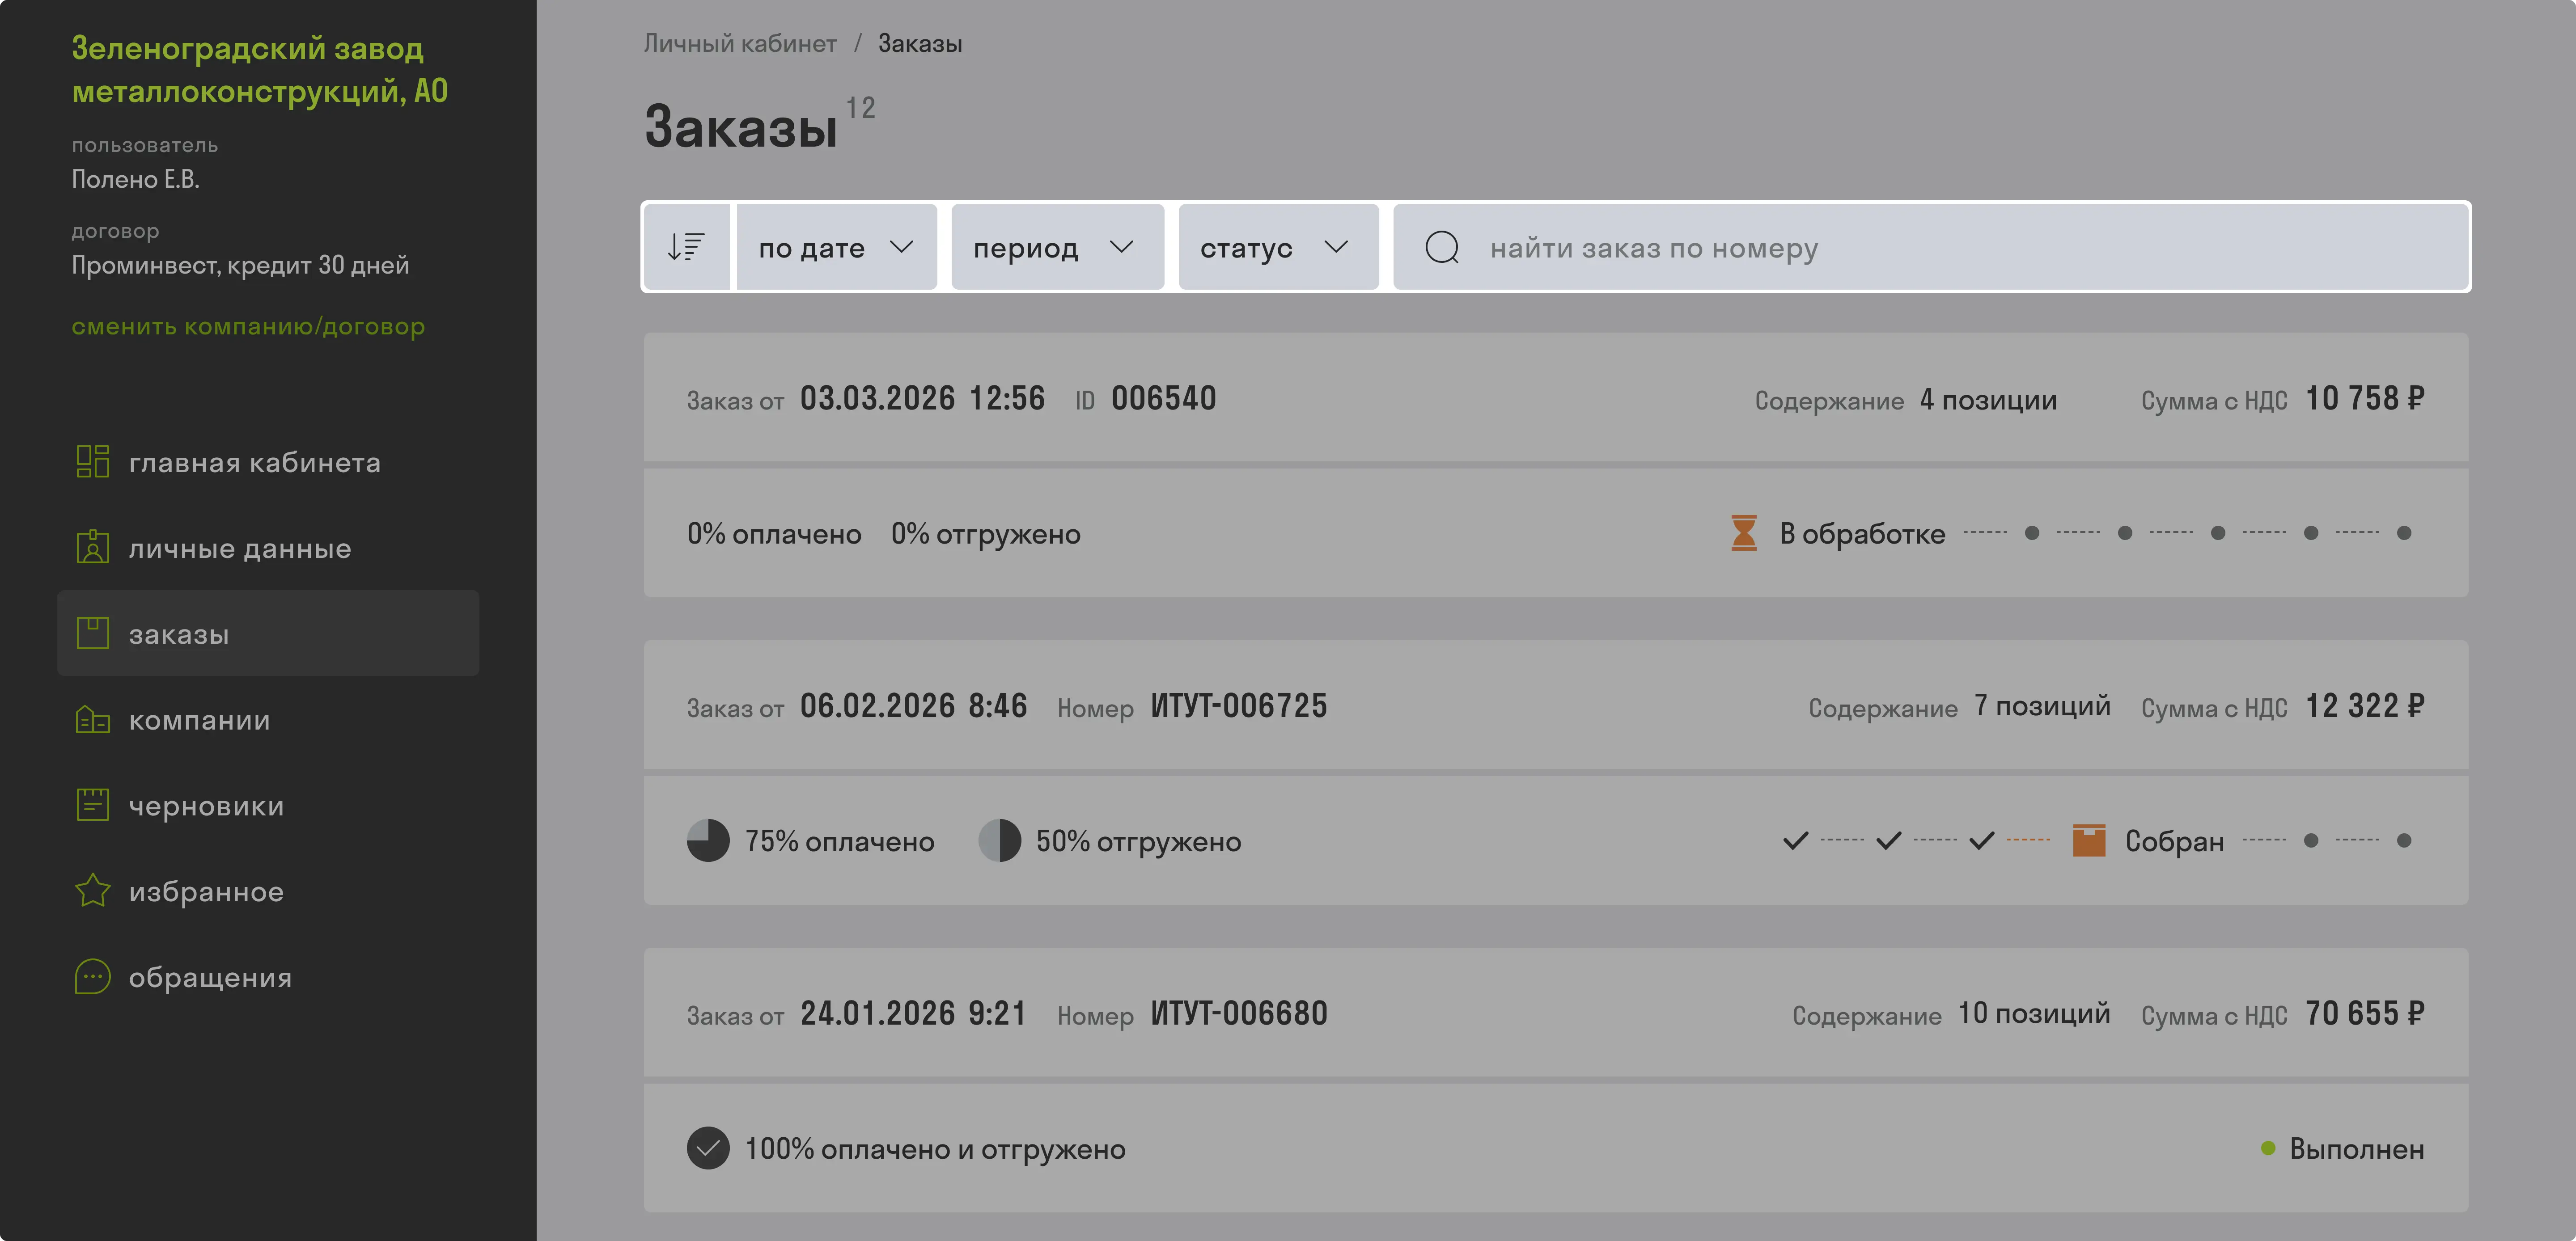Image resolution: width=2576 pixels, height=1241 pixels.
Task: Toggle the sort direction icon
Action: pos(687,247)
